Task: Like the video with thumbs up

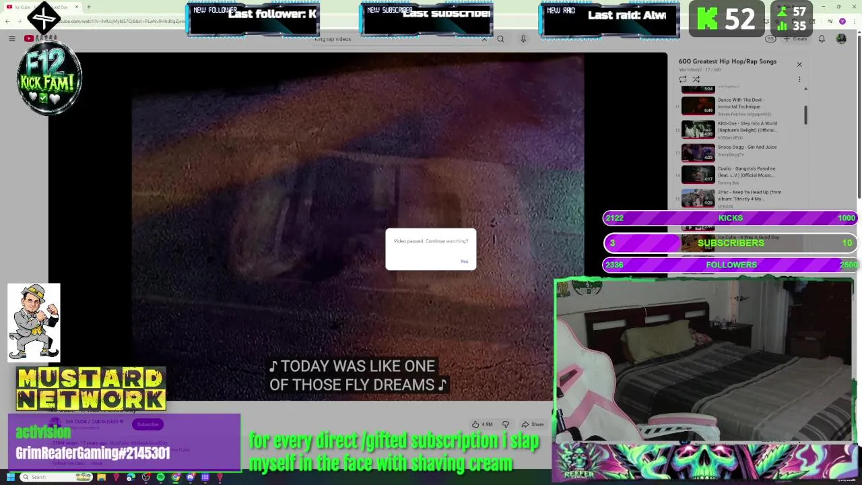Action: point(482,424)
